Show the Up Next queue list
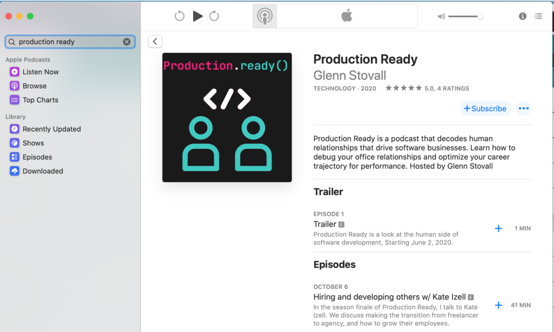Image resolution: width=554 pixels, height=332 pixels. click(x=538, y=16)
